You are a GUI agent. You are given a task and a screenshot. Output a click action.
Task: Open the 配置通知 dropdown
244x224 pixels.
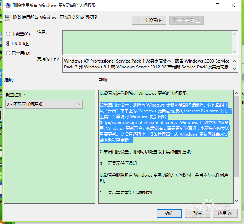point(44,104)
